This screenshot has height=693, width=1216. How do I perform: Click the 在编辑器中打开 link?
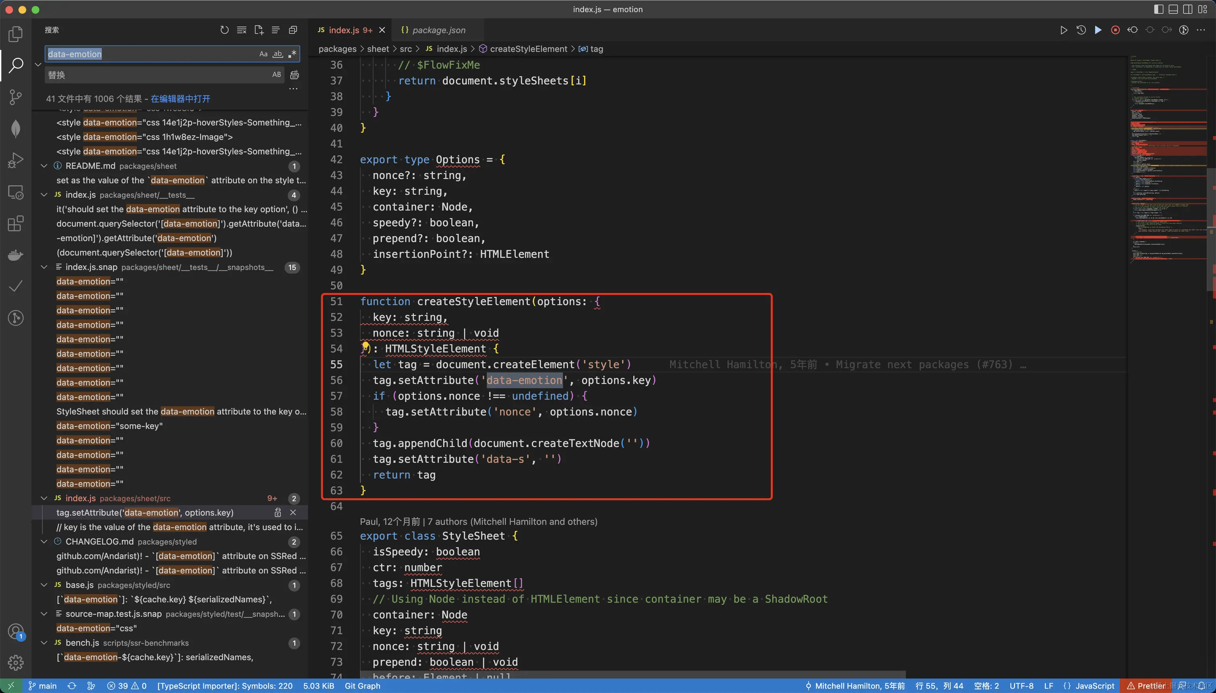[181, 98]
